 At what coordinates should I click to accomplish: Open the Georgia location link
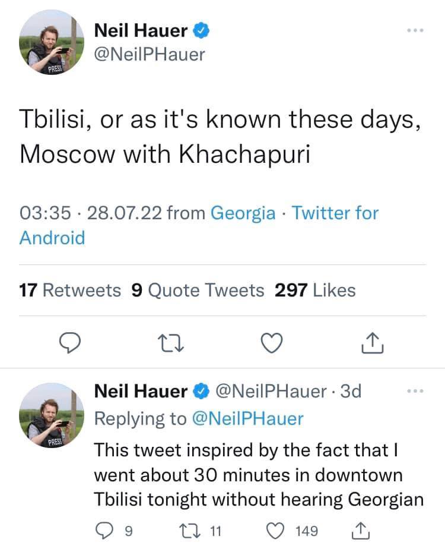coord(243,213)
